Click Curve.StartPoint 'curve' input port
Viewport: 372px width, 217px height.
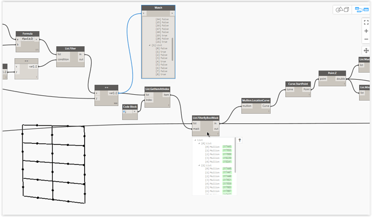pyautogui.click(x=290, y=89)
